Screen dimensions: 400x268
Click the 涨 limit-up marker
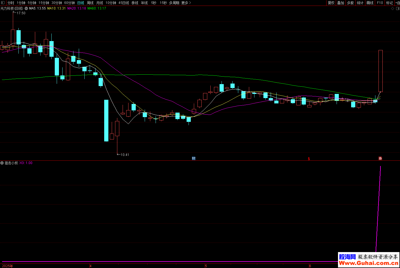pyautogui.click(x=380, y=158)
